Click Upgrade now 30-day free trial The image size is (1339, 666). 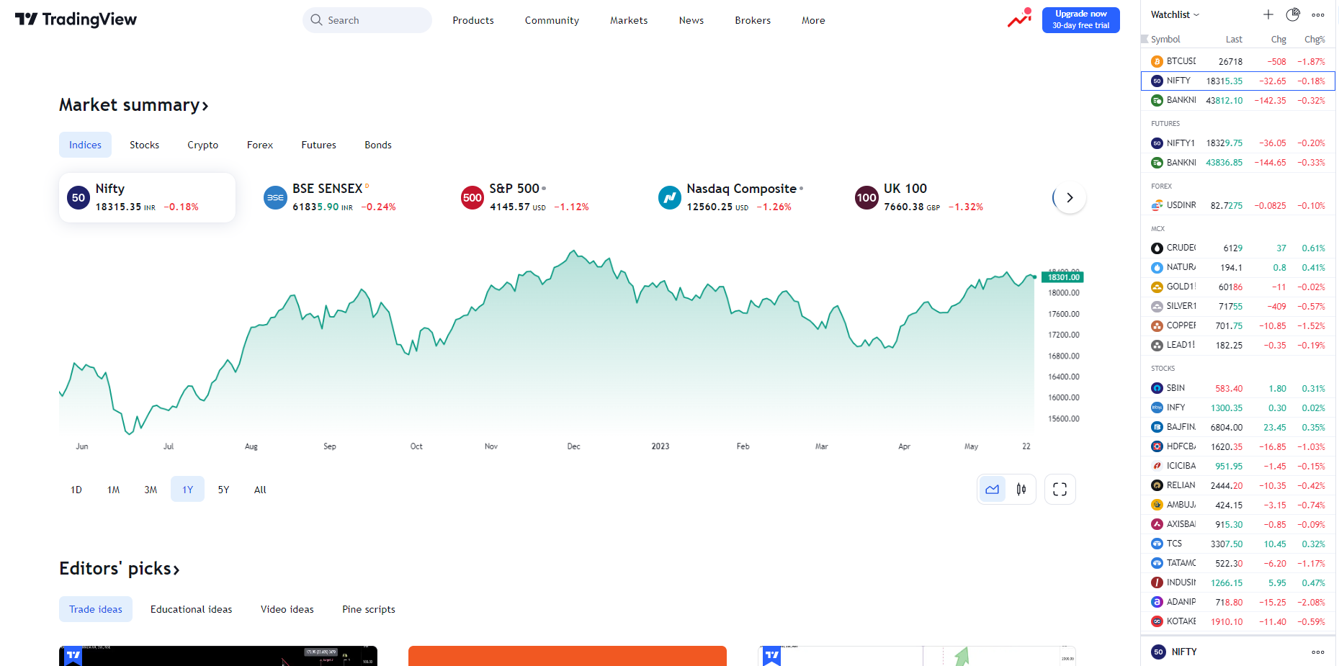point(1080,19)
